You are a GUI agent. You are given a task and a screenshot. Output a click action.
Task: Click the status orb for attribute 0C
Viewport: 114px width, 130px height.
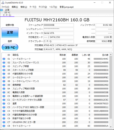(4, 92)
